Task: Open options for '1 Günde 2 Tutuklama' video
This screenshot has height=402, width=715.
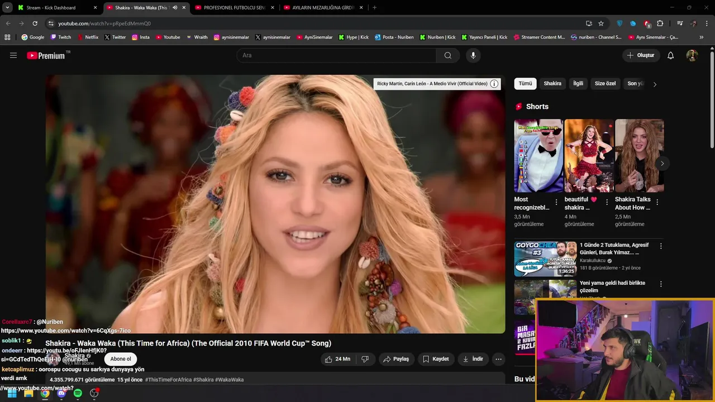Action: click(661, 246)
